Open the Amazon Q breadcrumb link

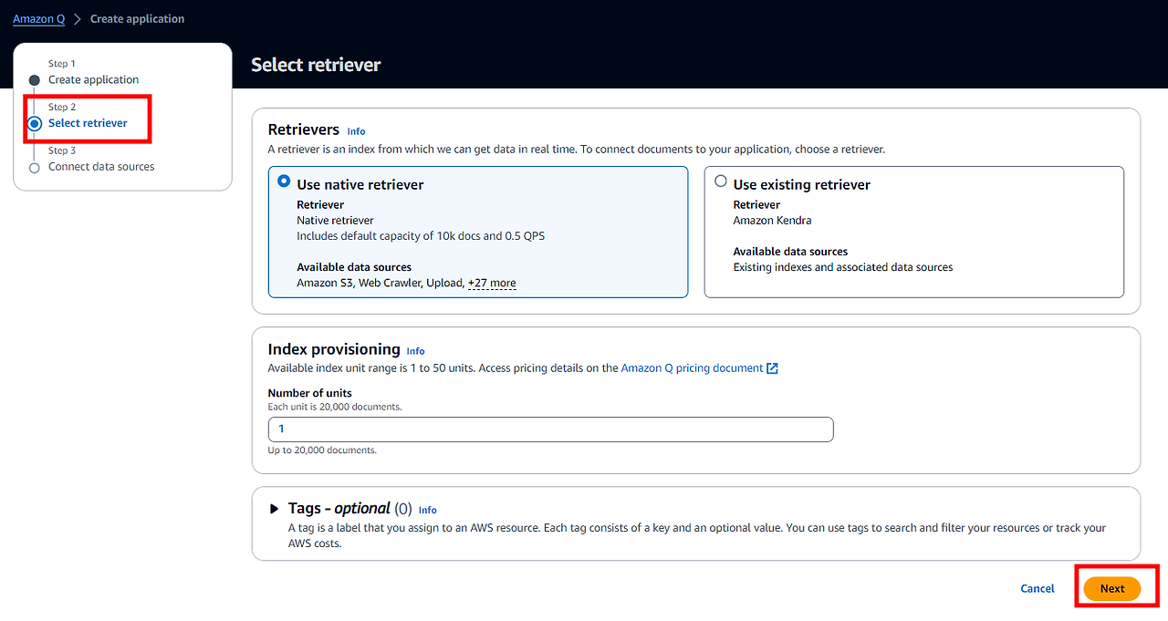click(x=38, y=19)
